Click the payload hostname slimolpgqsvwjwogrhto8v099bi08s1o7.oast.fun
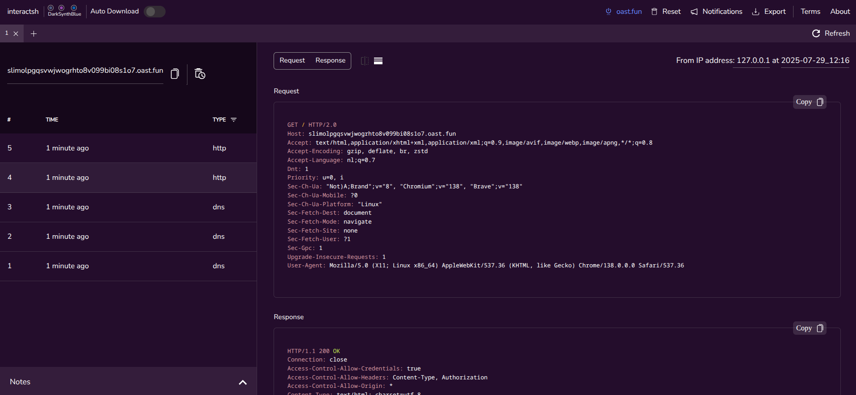856x395 pixels. 85,71
